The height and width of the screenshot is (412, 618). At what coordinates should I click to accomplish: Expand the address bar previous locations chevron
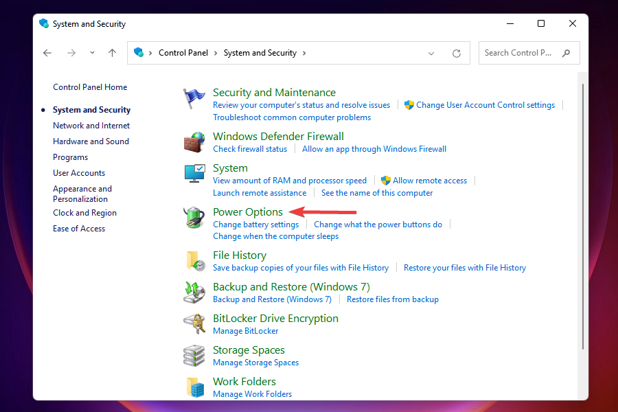click(x=431, y=54)
